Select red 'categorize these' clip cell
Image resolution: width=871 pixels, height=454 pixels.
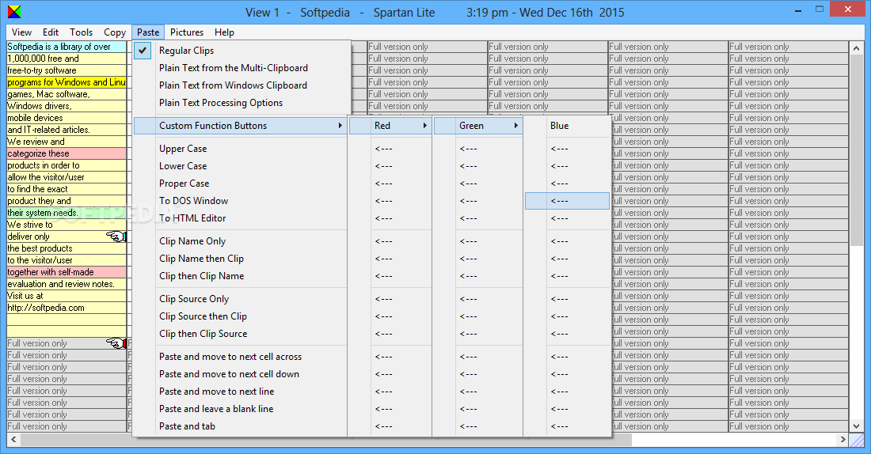pyautogui.click(x=67, y=153)
